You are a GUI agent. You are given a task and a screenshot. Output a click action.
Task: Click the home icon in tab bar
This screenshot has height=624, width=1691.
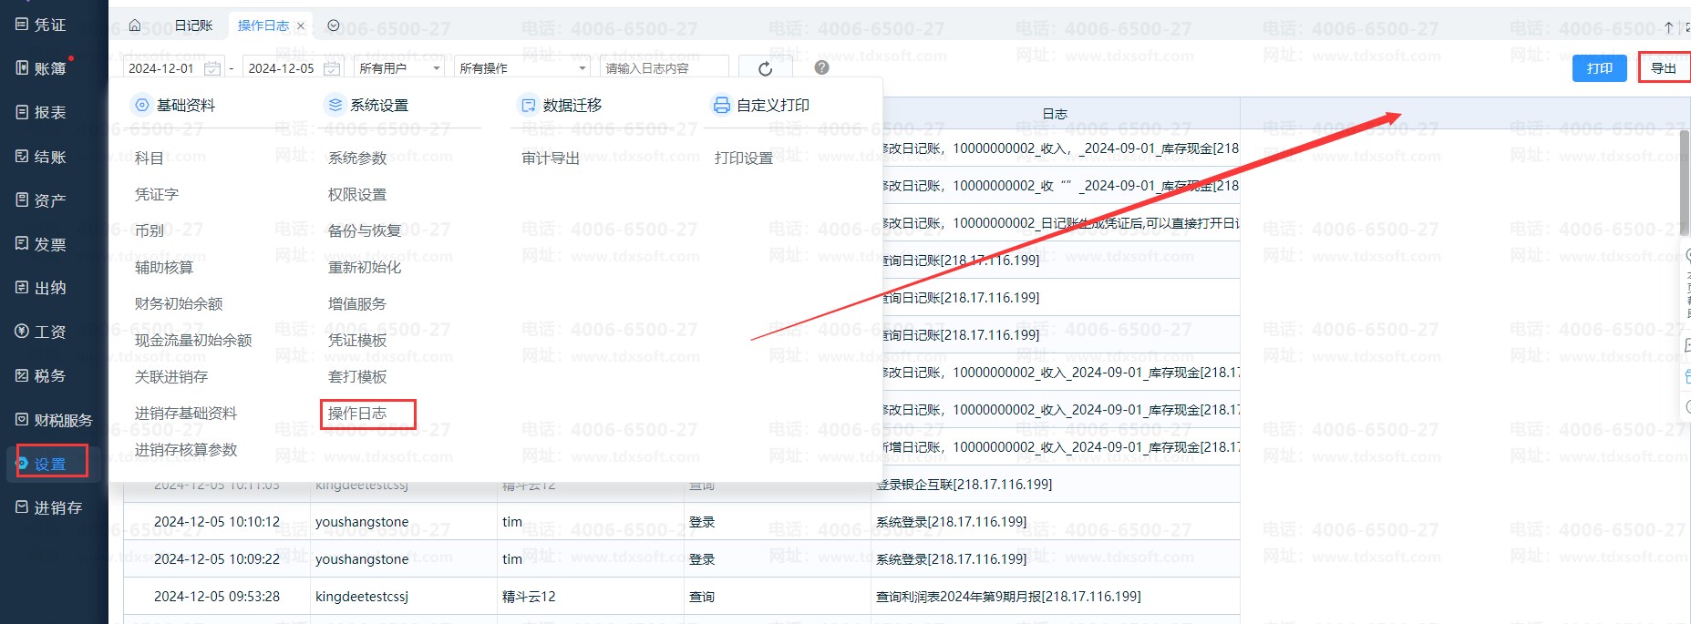click(x=135, y=26)
